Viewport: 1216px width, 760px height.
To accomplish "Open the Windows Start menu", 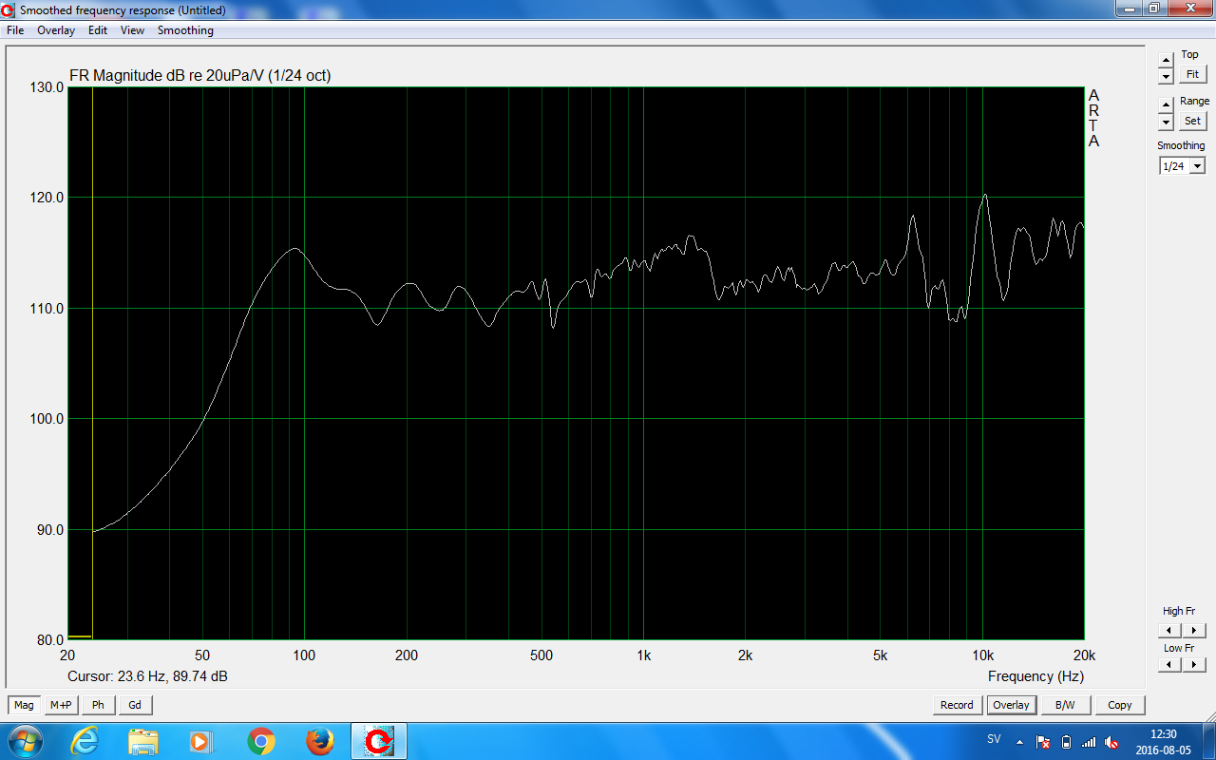I will [24, 741].
